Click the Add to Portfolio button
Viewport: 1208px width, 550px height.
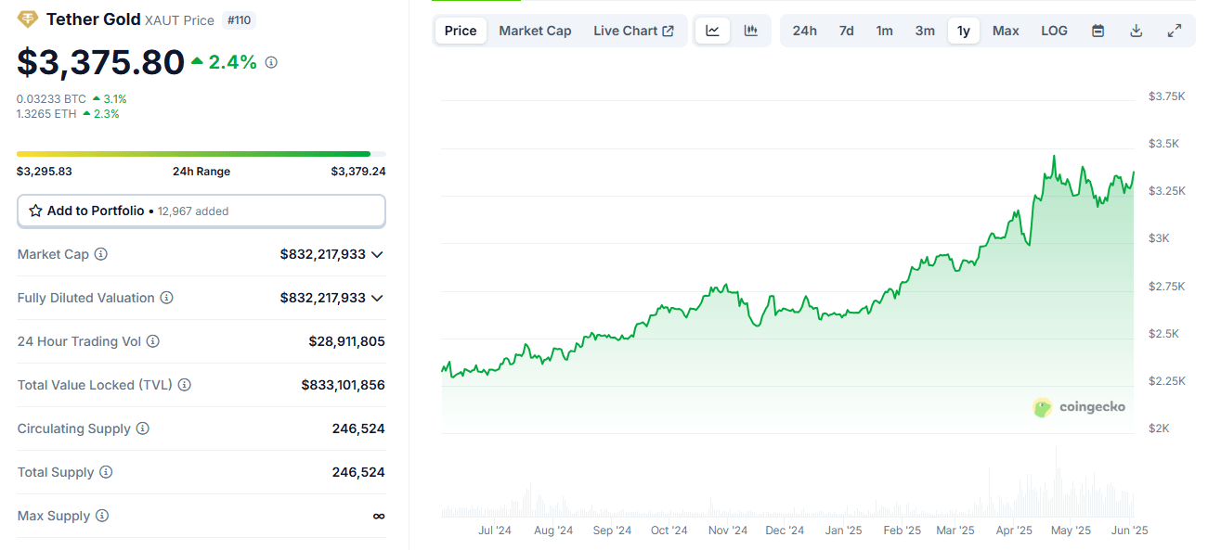(201, 211)
